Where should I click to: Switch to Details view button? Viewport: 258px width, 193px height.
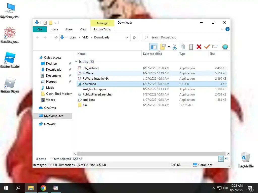click(x=221, y=159)
